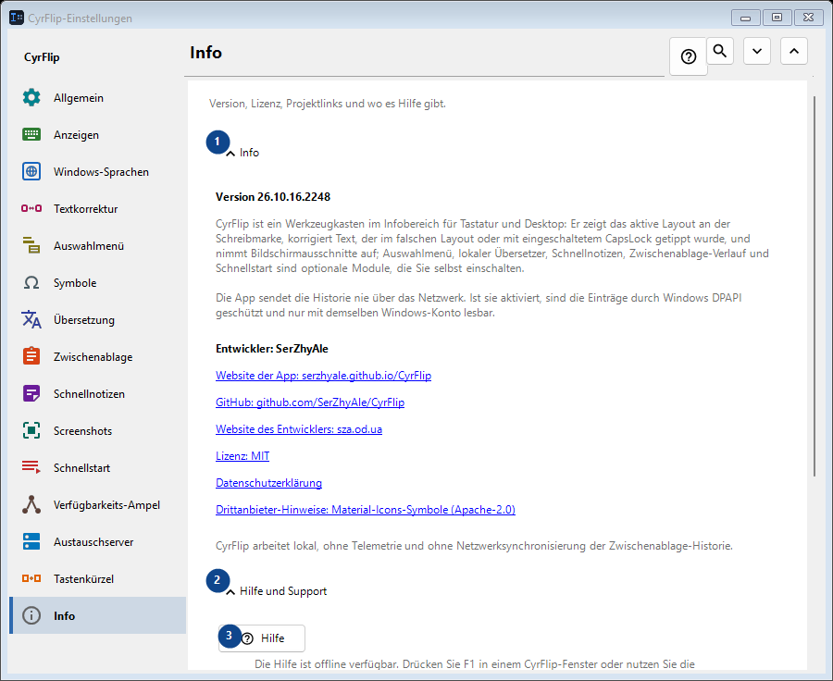
Task: Open the Textkorrektur swap icon
Action: point(31,209)
